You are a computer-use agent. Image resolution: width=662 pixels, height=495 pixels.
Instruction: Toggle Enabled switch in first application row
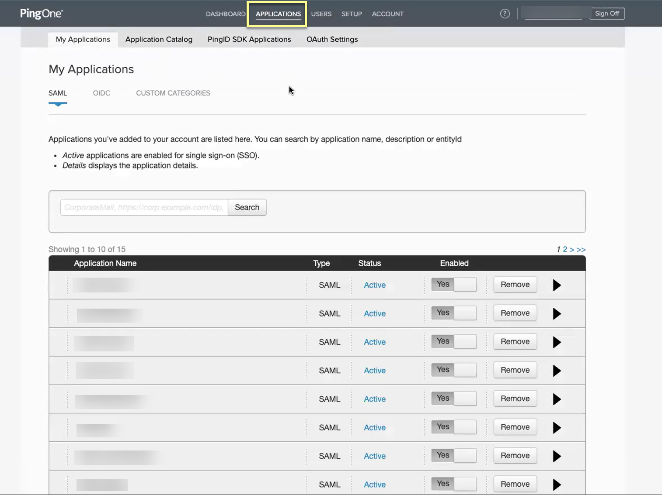click(x=453, y=285)
